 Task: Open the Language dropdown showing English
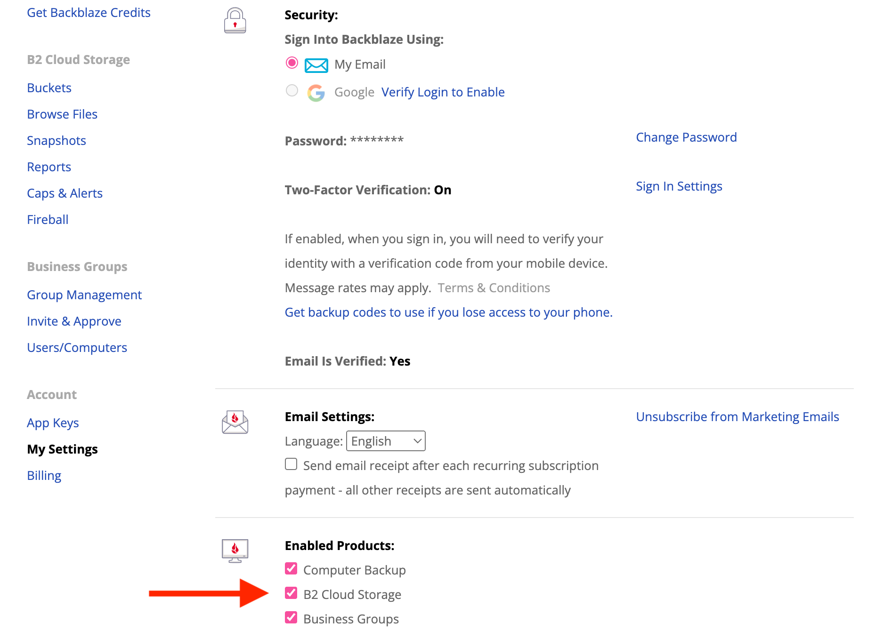[x=386, y=441]
